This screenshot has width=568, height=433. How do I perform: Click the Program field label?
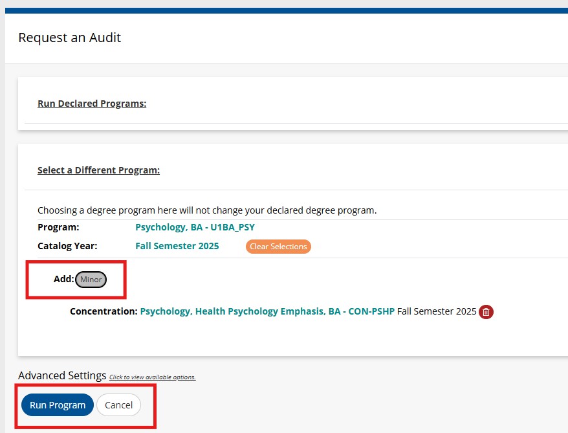[x=58, y=227]
